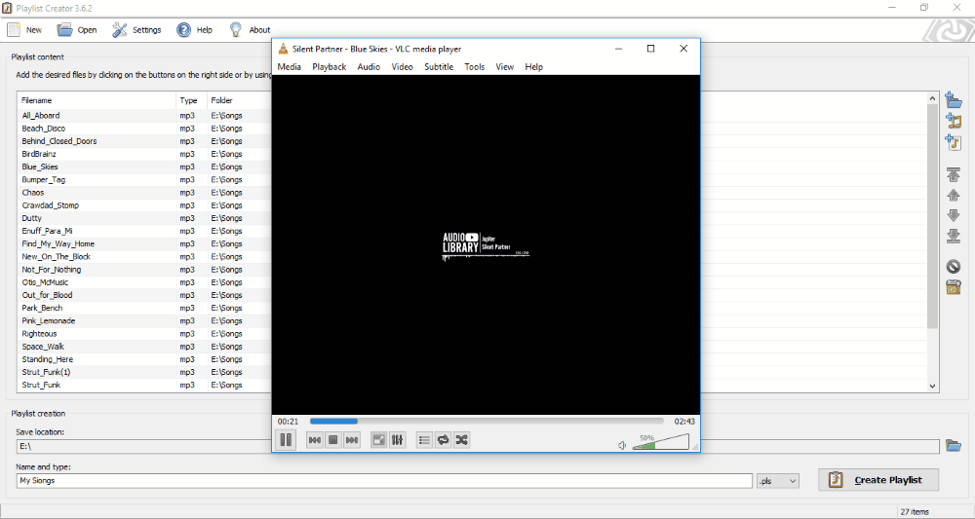The width and height of the screenshot is (975, 519).
Task: Sort by the Filename column header
Action: (97, 100)
